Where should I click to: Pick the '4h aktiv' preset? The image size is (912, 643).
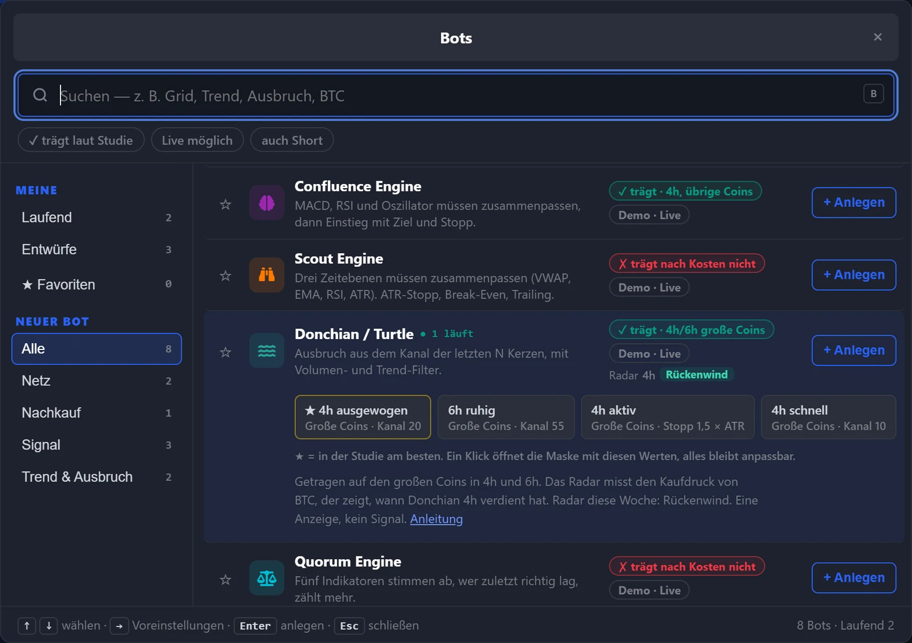click(667, 417)
